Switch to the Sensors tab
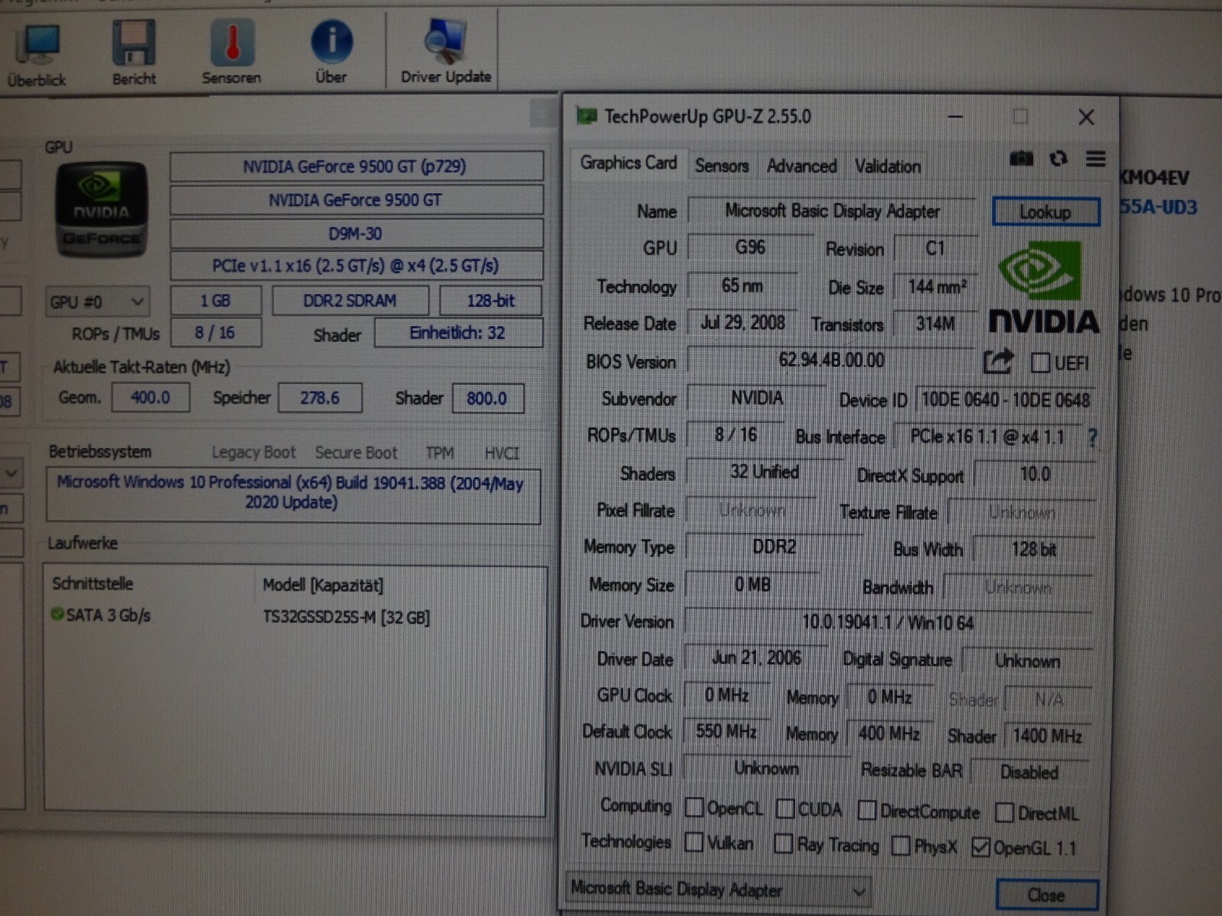Screen dimensions: 1222x916 coord(722,166)
